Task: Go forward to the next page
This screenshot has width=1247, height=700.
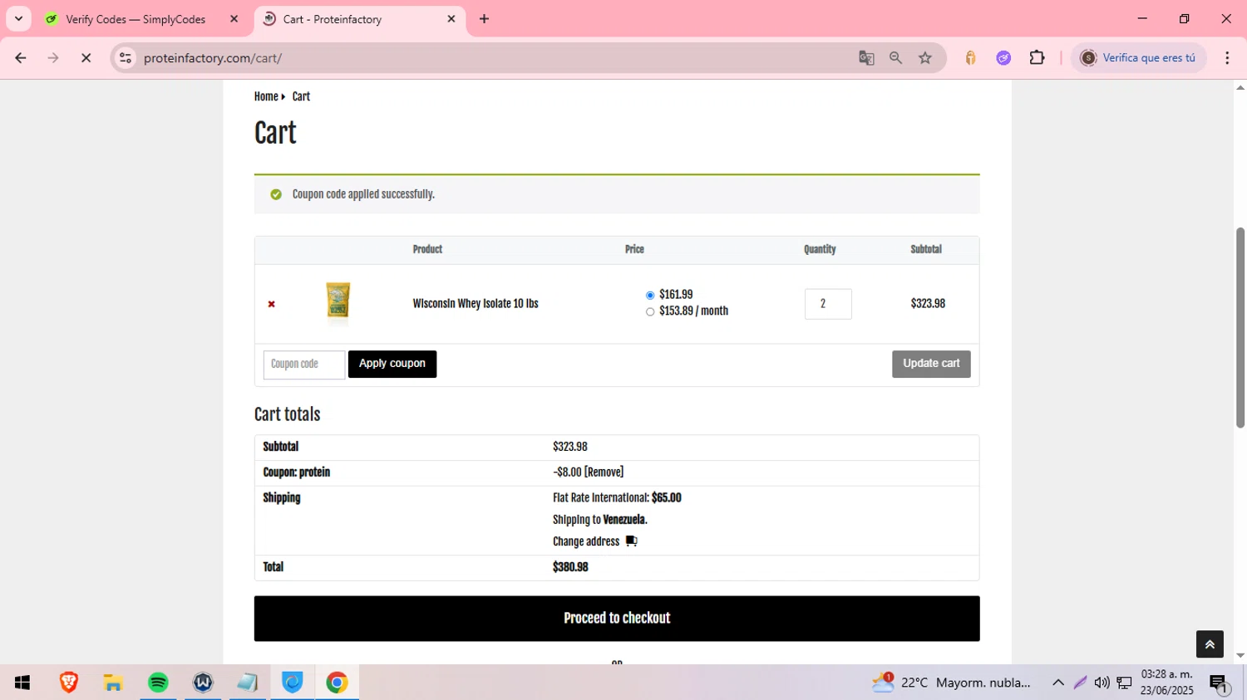Action: click(x=53, y=58)
